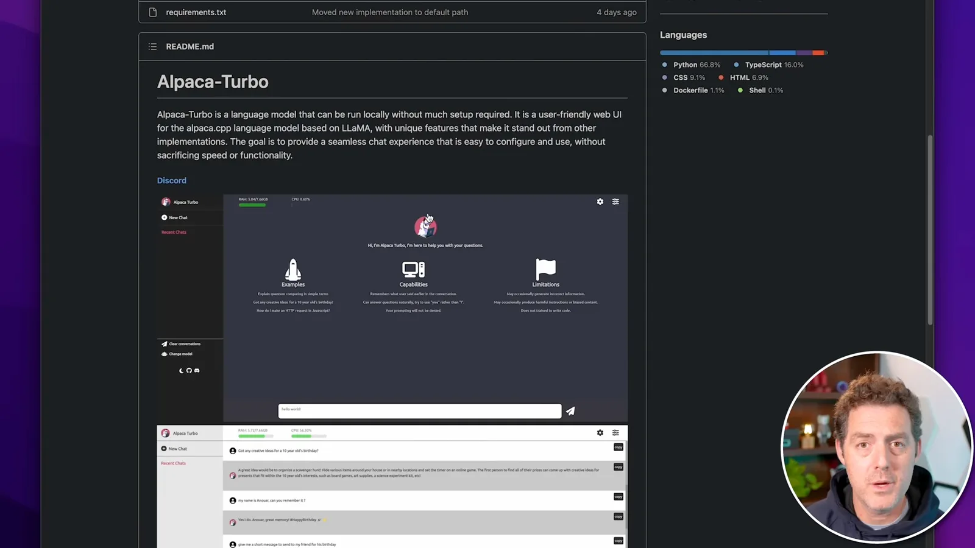The width and height of the screenshot is (975, 548).
Task: Open the commit 'Moved new implementation to default path'
Action: pyautogui.click(x=390, y=12)
